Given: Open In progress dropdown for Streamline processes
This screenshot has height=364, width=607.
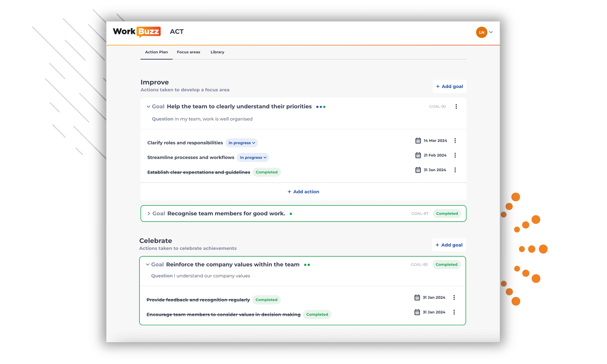Looking at the screenshot, I should point(252,157).
